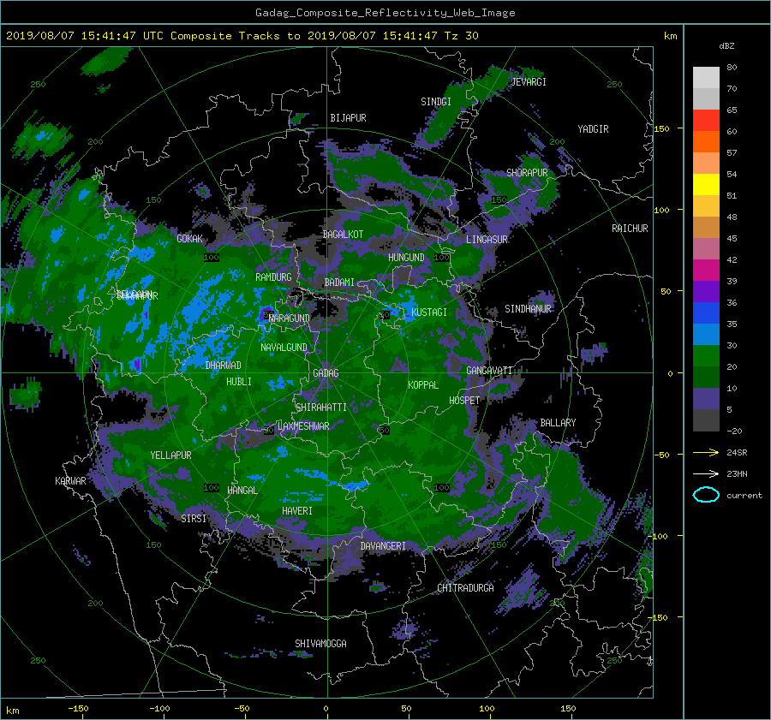Click the 'HAVERI' city label

297,511
